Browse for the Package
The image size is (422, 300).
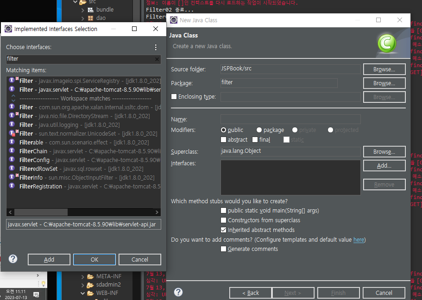coord(384,83)
